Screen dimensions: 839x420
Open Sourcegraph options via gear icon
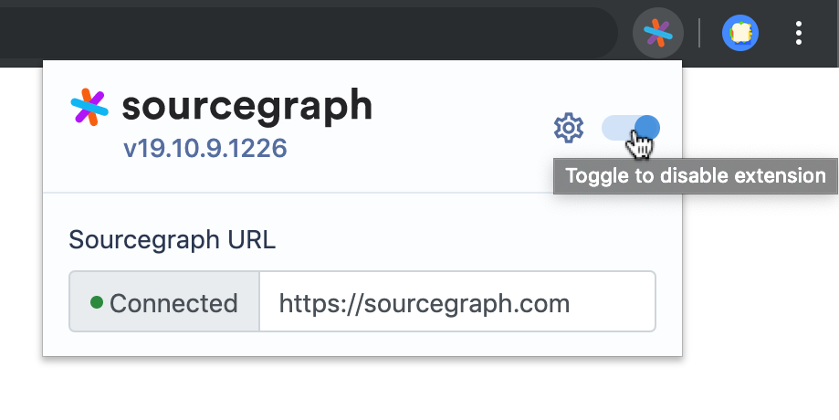(x=568, y=128)
